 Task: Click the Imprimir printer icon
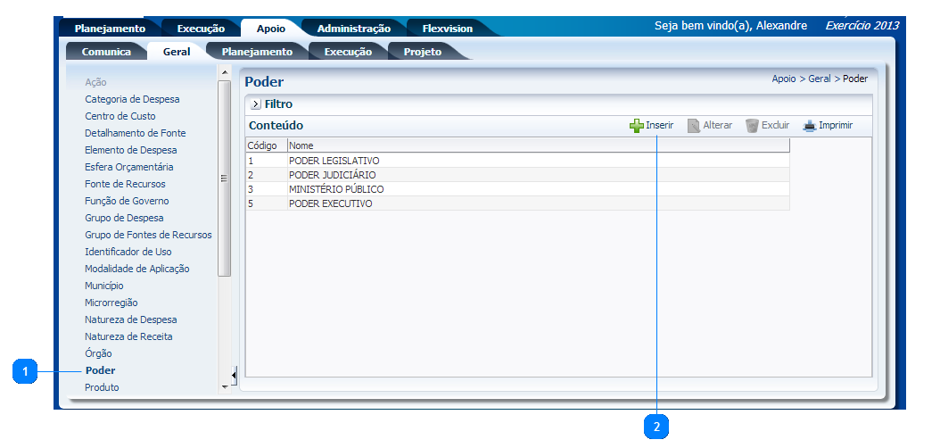[x=809, y=126]
